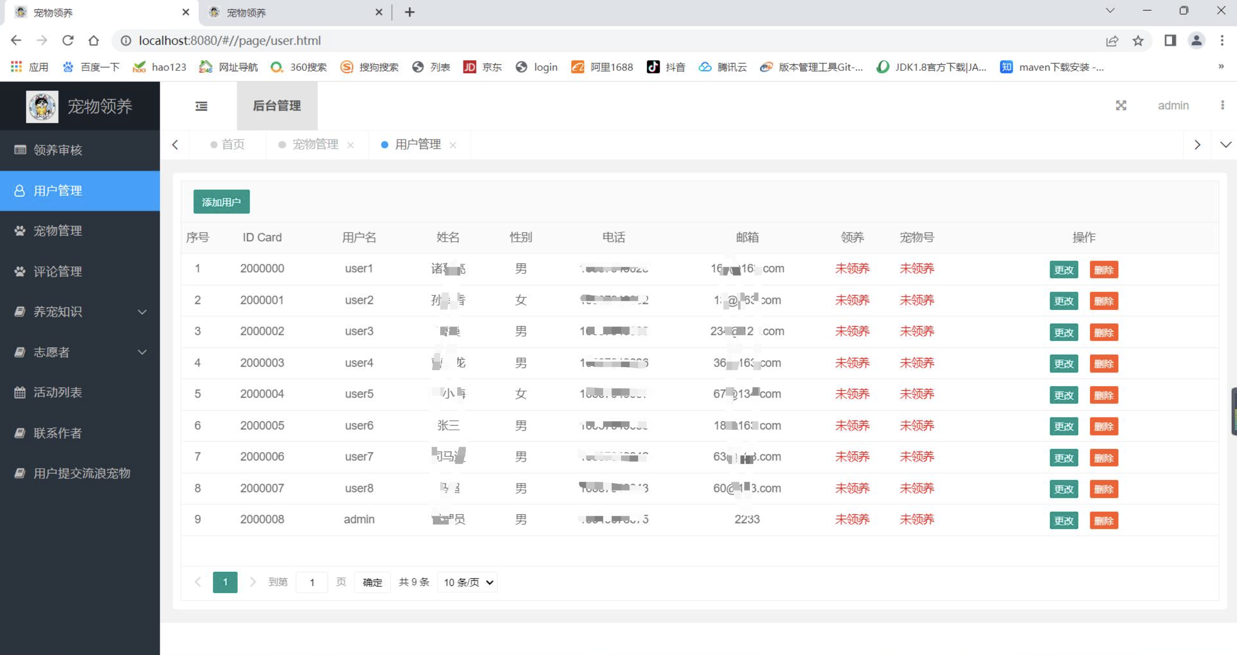Click page number 1 in pagination
Screen dimensions: 1237x655
(225, 582)
